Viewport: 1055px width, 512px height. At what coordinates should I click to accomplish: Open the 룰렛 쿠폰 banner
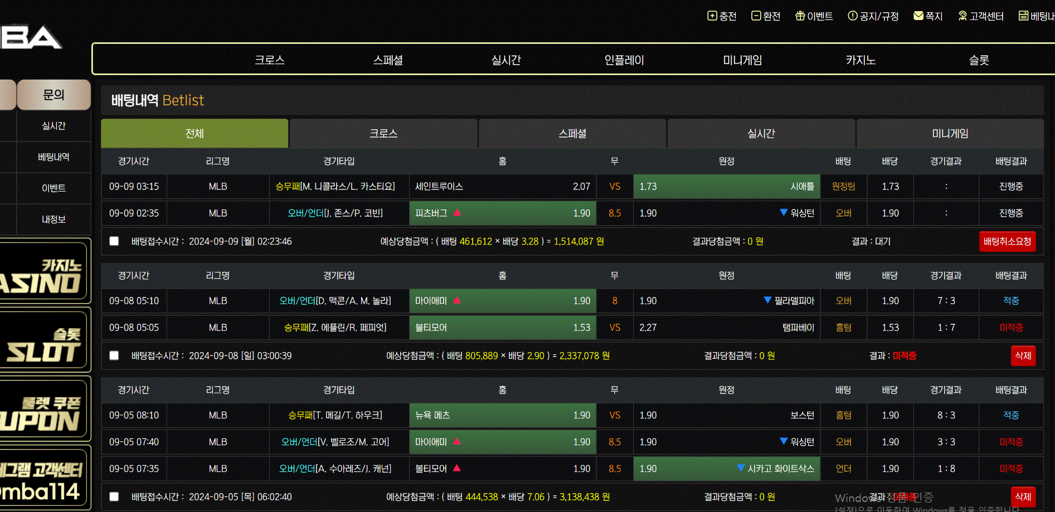click(x=45, y=409)
